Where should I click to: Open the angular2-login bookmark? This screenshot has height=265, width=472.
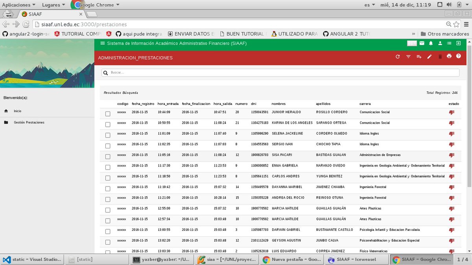tap(26, 34)
